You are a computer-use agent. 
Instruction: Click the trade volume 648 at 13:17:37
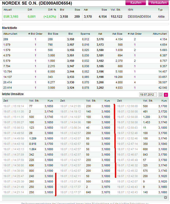tap(88, 192)
